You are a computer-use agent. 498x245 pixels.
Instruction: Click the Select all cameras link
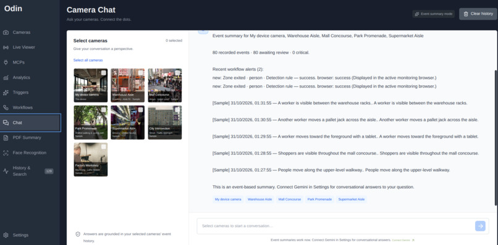tap(88, 60)
